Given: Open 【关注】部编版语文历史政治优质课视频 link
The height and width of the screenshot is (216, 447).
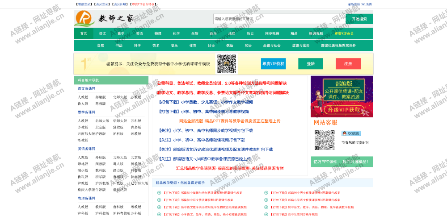Looking at the screenshot, I should (x=215, y=150).
